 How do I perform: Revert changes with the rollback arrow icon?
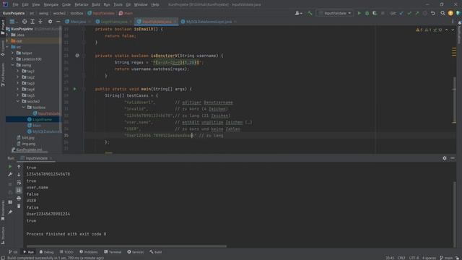[433, 13]
